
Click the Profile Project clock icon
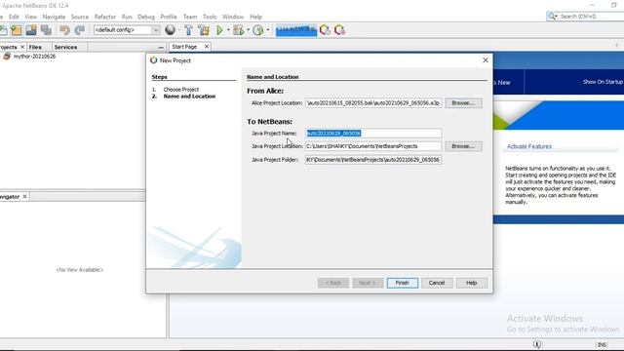257,30
